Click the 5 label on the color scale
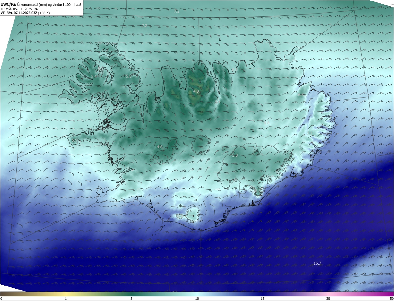This screenshot has height=301, width=394. click(131, 299)
